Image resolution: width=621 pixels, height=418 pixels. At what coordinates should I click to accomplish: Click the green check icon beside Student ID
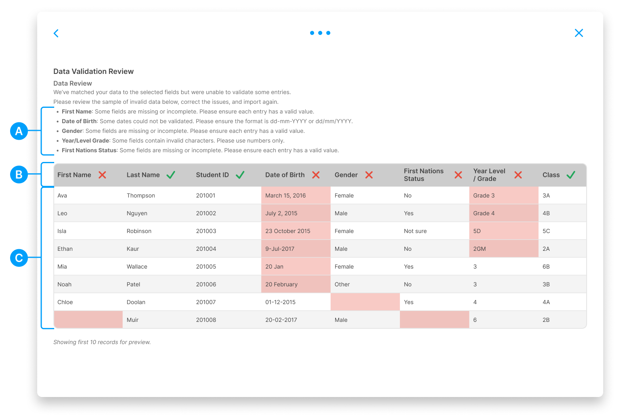pyautogui.click(x=240, y=175)
